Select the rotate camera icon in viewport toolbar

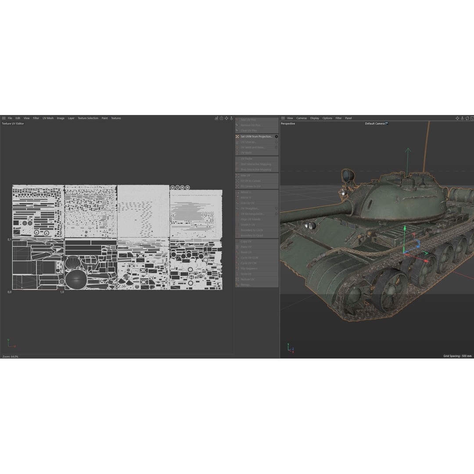(x=467, y=118)
